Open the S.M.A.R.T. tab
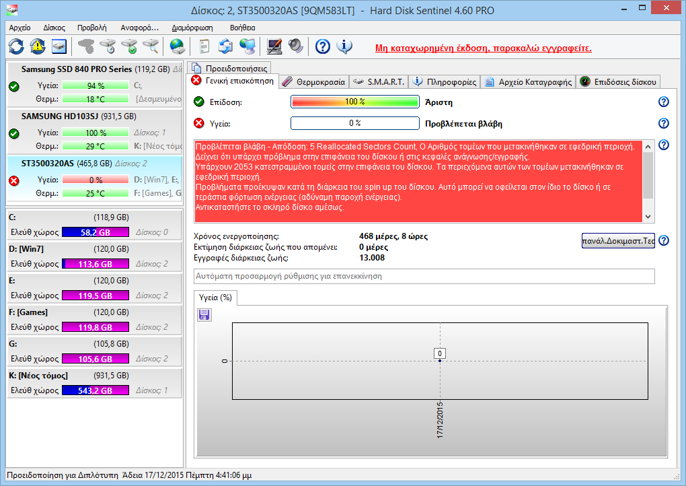The width and height of the screenshot is (686, 486). tap(379, 82)
